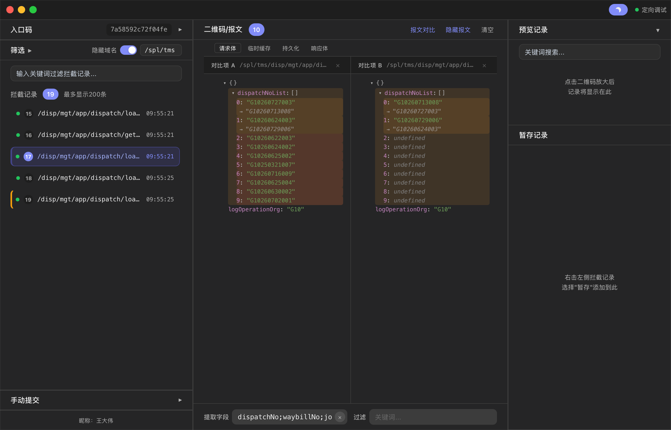Edit the /spl/tms domain prefix field

(161, 50)
